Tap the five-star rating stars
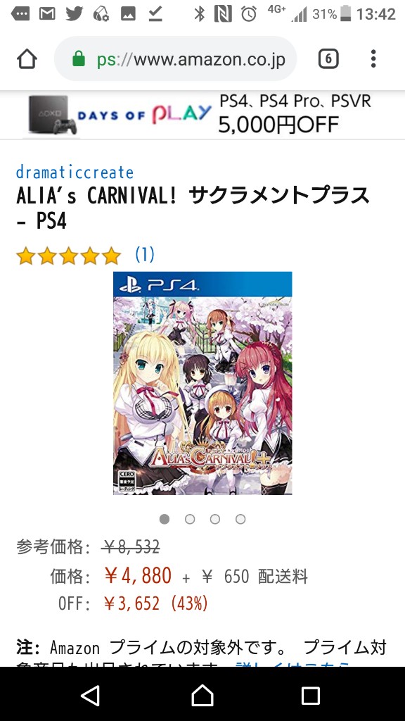 (68, 256)
